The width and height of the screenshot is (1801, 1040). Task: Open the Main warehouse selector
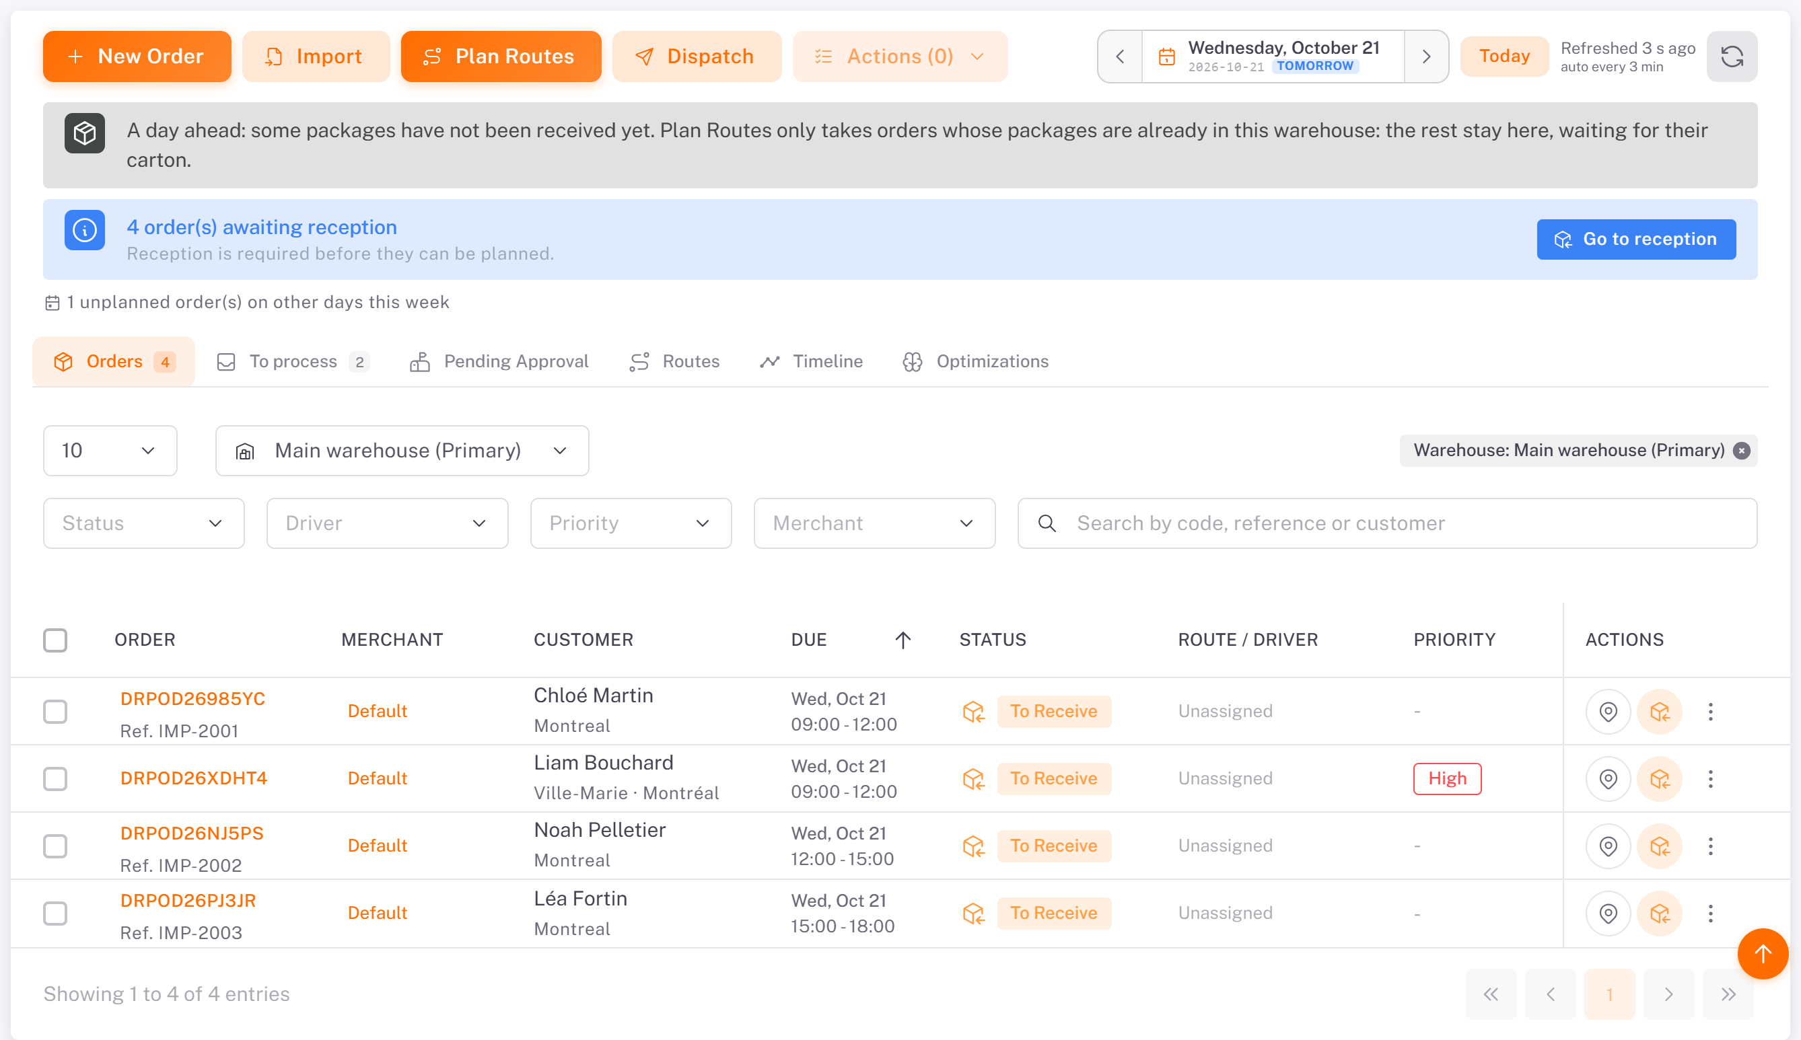tap(402, 451)
